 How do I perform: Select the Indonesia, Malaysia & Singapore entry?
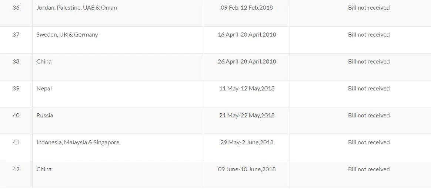click(78, 142)
